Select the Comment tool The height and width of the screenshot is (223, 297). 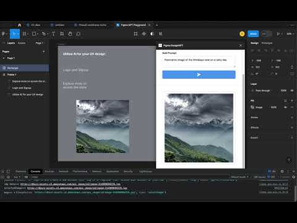tap(78, 33)
